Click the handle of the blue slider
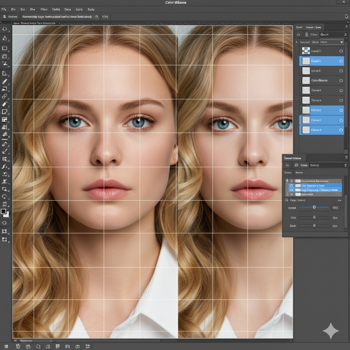Screen dimensions: 350x350 click(314, 207)
